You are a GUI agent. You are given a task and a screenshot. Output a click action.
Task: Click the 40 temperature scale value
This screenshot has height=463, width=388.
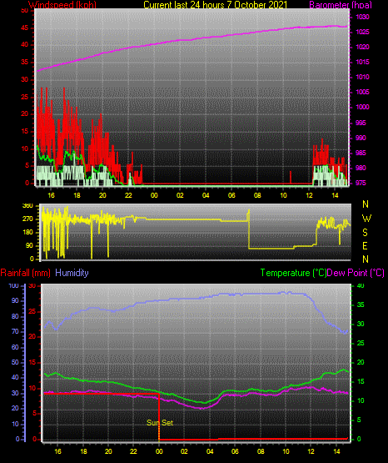(x=361, y=285)
